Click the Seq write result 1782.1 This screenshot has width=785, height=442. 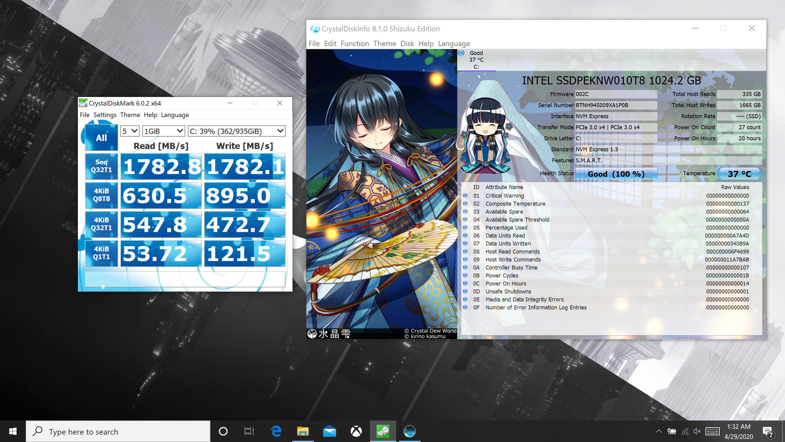(245, 166)
